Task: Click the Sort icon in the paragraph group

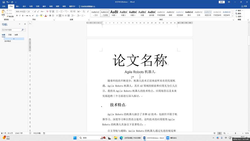Action: point(84,12)
